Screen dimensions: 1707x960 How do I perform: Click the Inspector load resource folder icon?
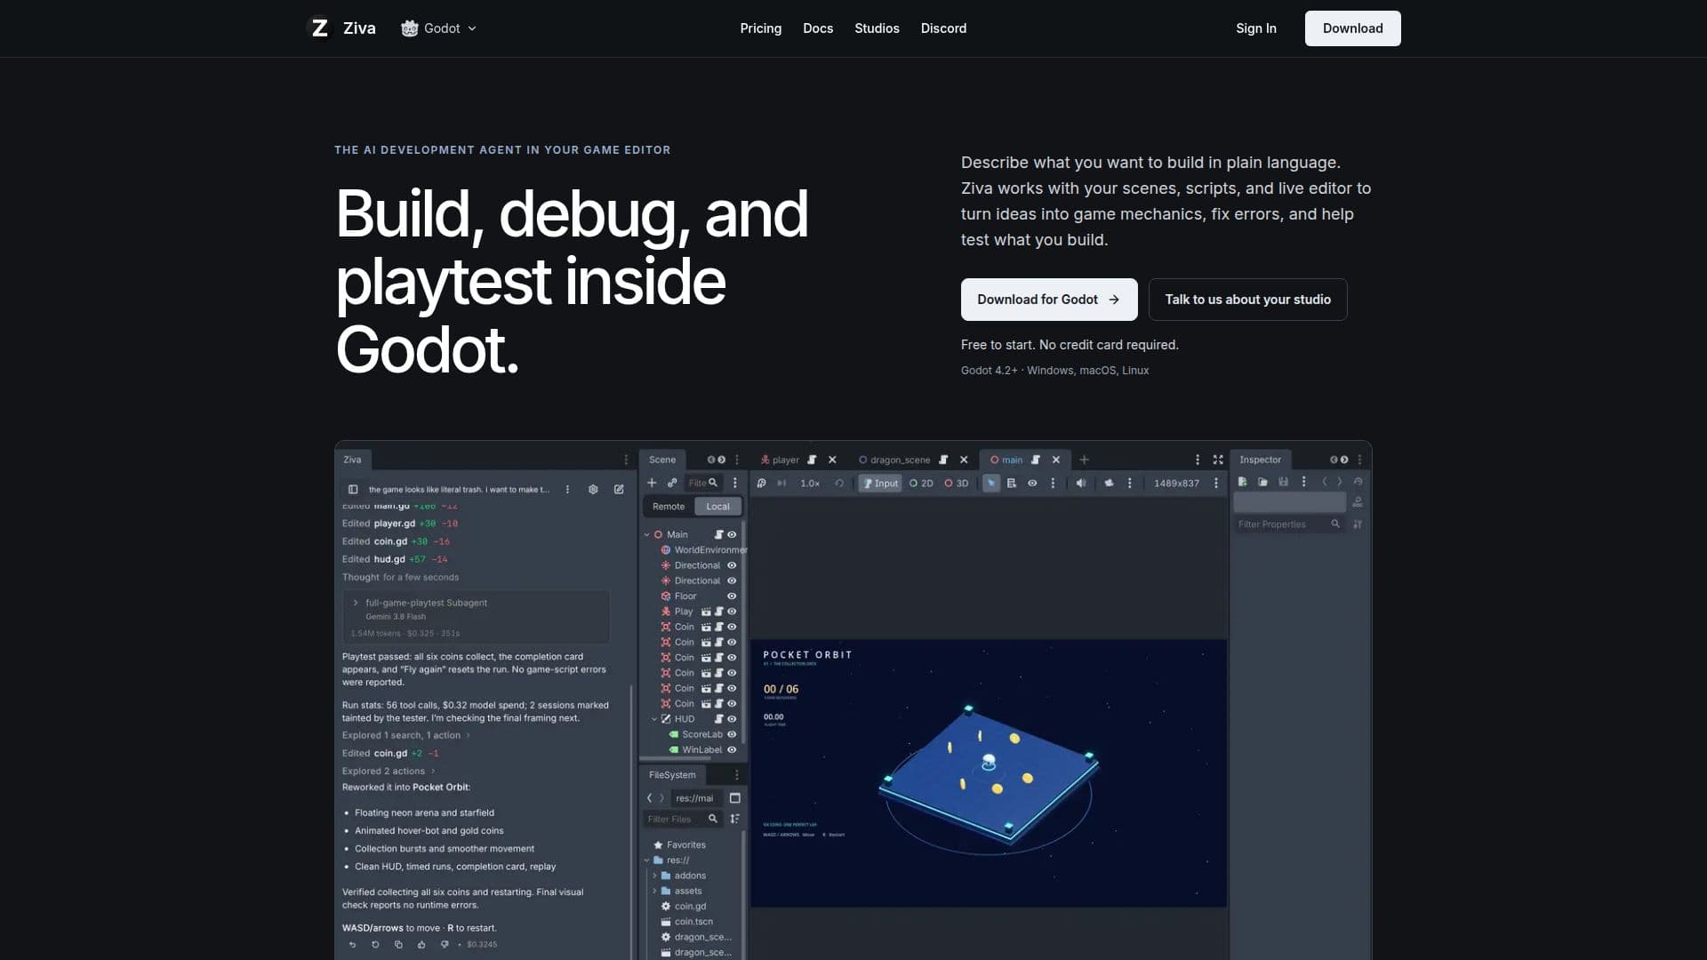click(x=1262, y=482)
